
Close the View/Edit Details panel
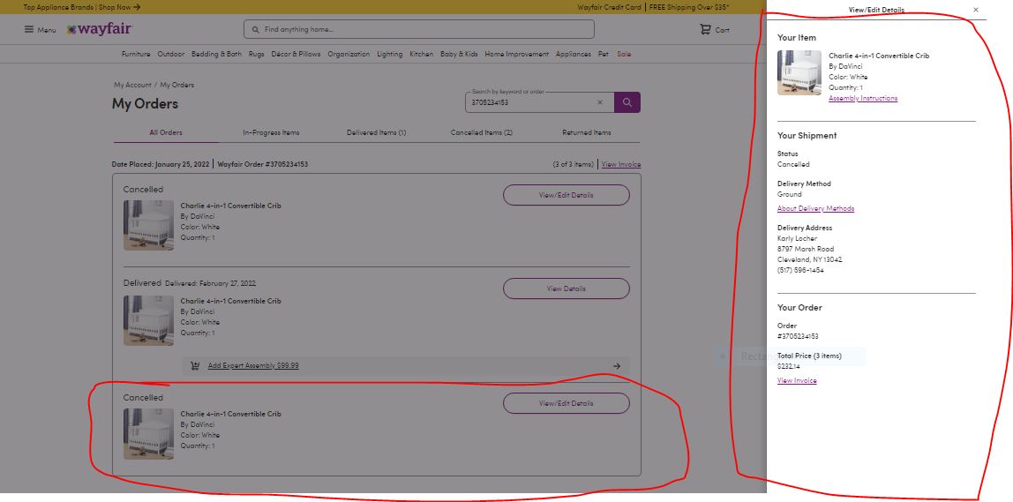pyautogui.click(x=976, y=10)
